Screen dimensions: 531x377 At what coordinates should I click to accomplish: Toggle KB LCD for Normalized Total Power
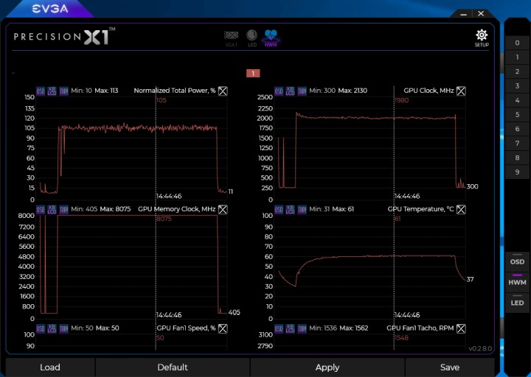point(52,91)
